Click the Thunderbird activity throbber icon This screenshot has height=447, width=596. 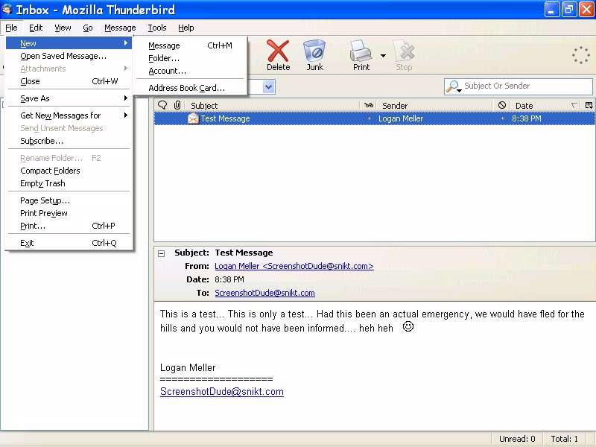(x=581, y=55)
